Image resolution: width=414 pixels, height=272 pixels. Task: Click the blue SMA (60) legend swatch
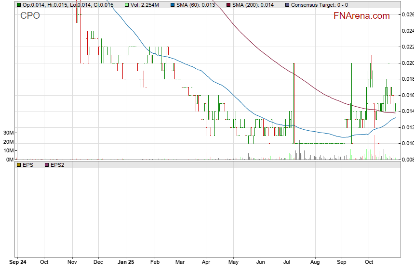tap(173, 5)
